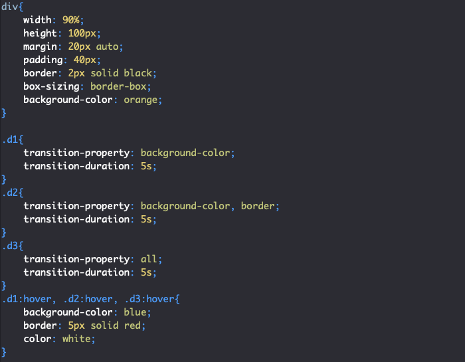
Task: Click the white color value
Action: point(79,339)
